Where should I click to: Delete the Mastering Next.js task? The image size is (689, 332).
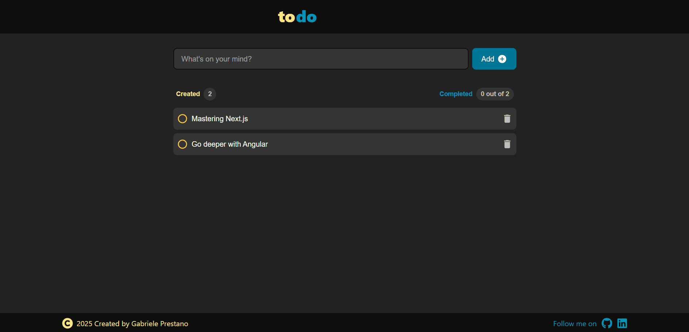[x=507, y=119]
